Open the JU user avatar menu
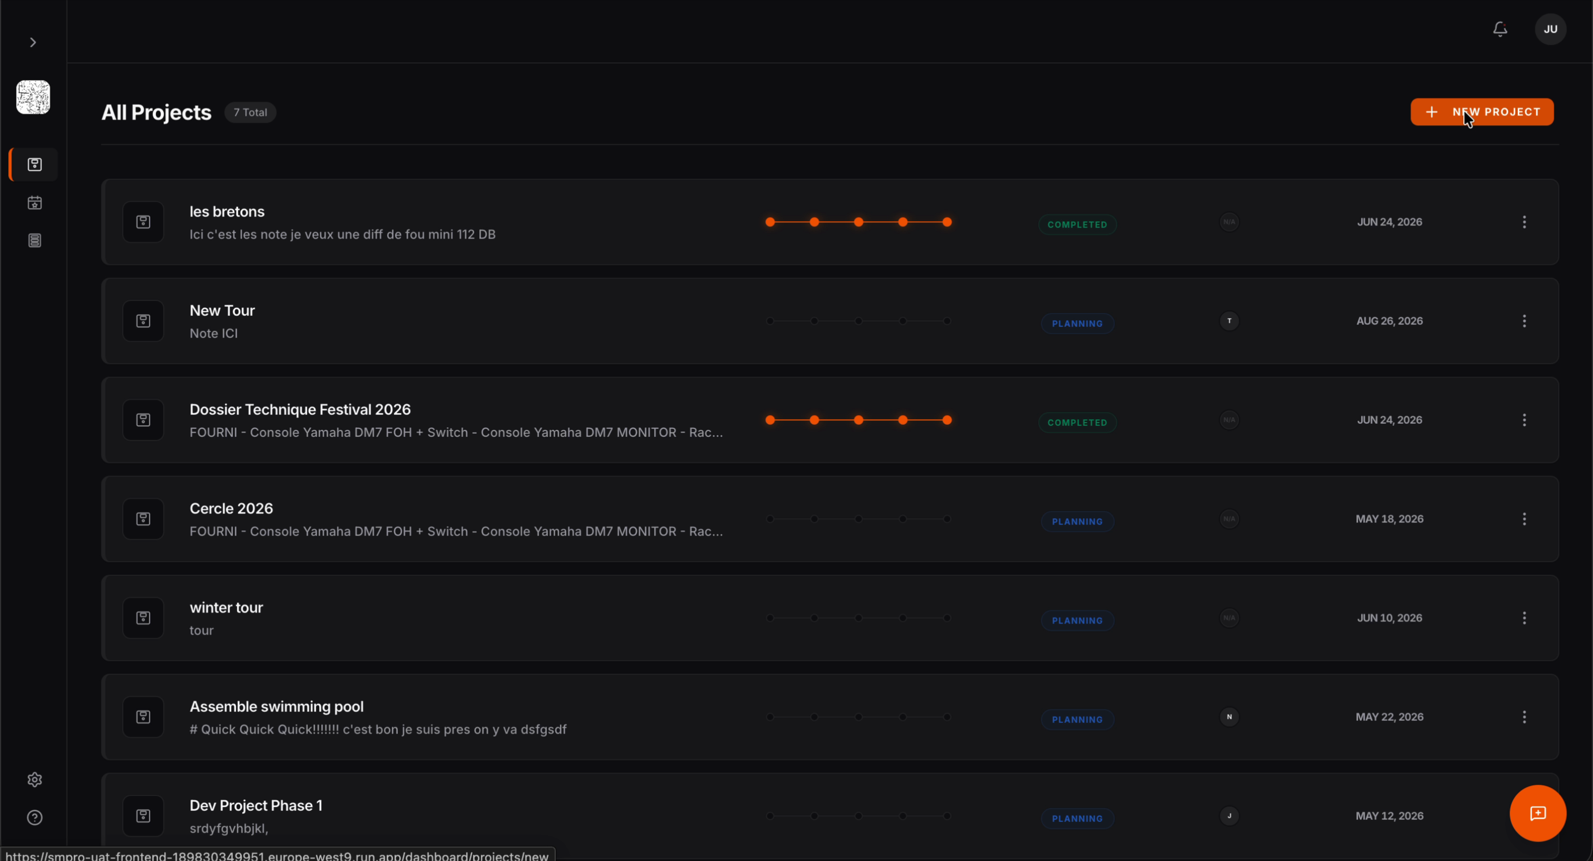This screenshot has height=861, width=1593. point(1550,29)
